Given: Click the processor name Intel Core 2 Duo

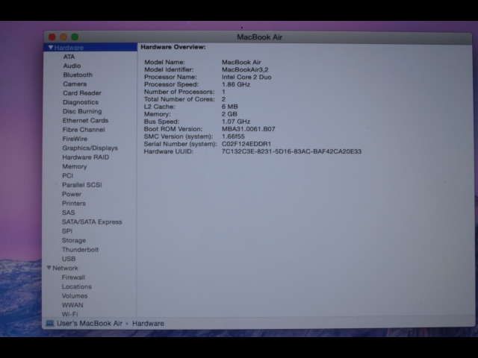Looking at the screenshot, I should (x=246, y=77).
